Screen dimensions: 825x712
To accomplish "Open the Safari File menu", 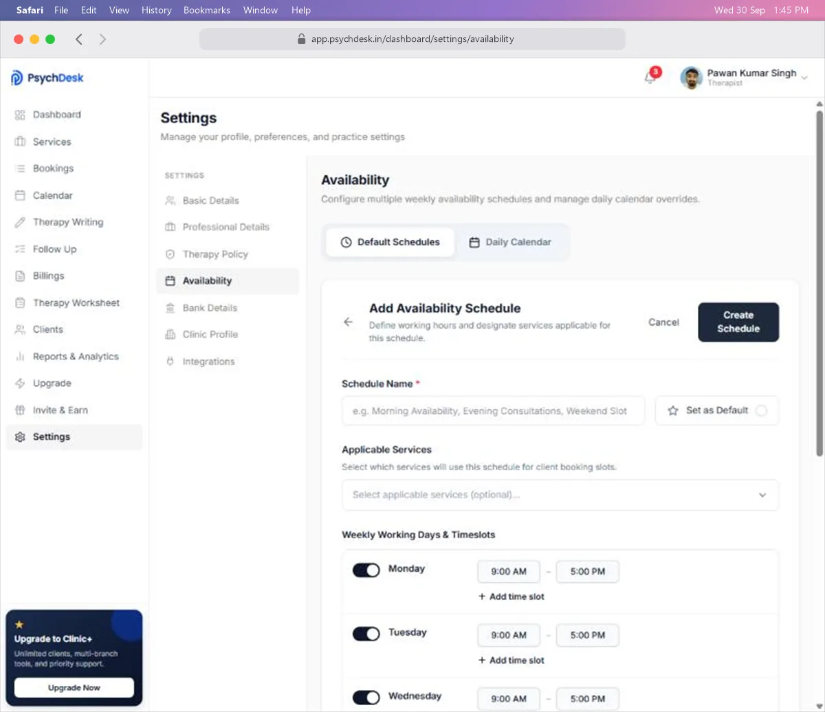I will tap(61, 10).
